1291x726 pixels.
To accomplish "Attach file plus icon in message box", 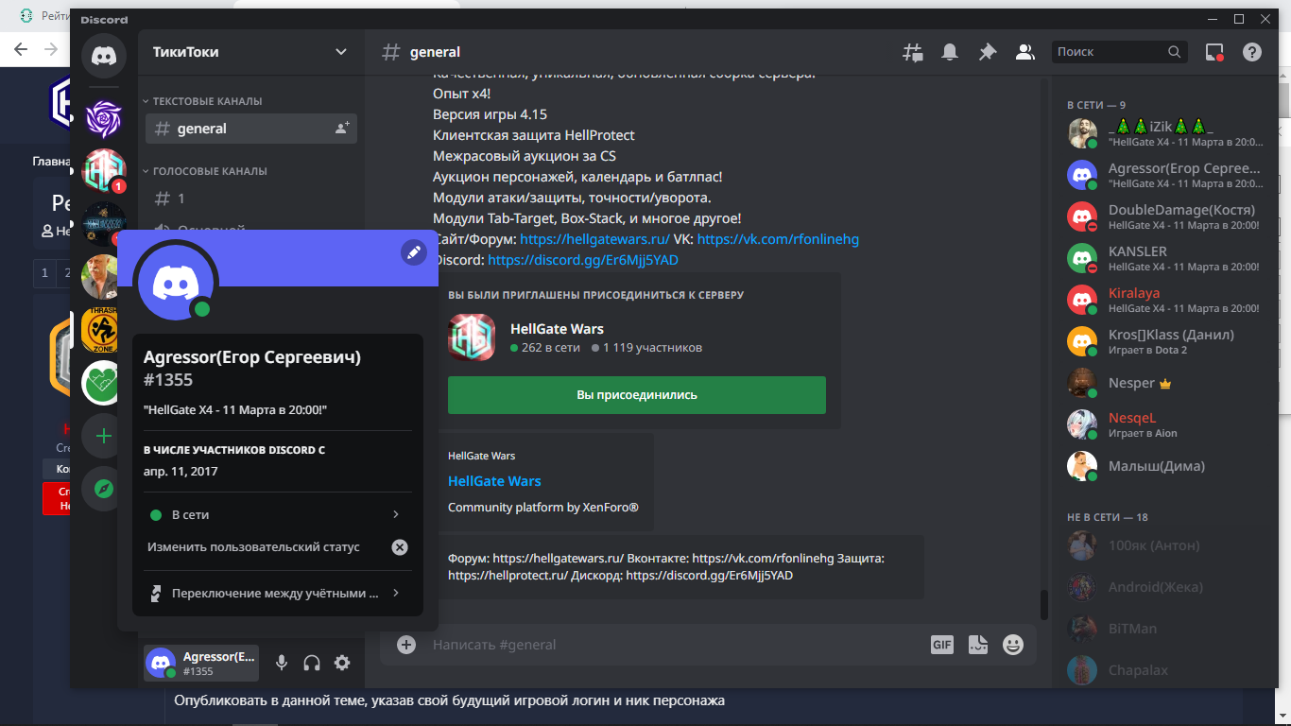I will (406, 645).
